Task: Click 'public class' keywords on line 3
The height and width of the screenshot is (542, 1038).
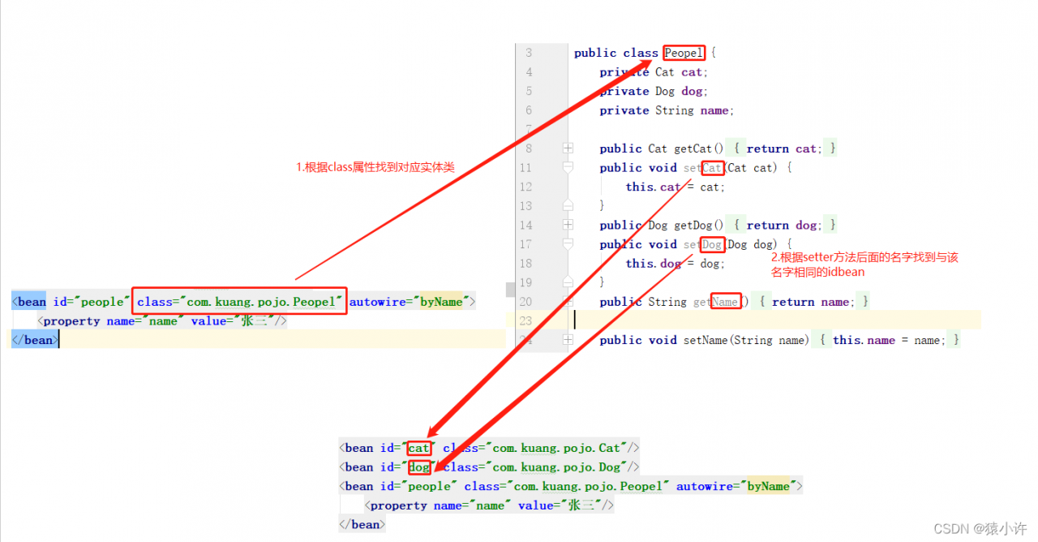Action: (x=616, y=53)
